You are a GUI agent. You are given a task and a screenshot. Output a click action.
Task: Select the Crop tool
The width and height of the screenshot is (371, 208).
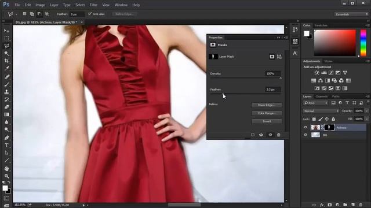pos(6,61)
